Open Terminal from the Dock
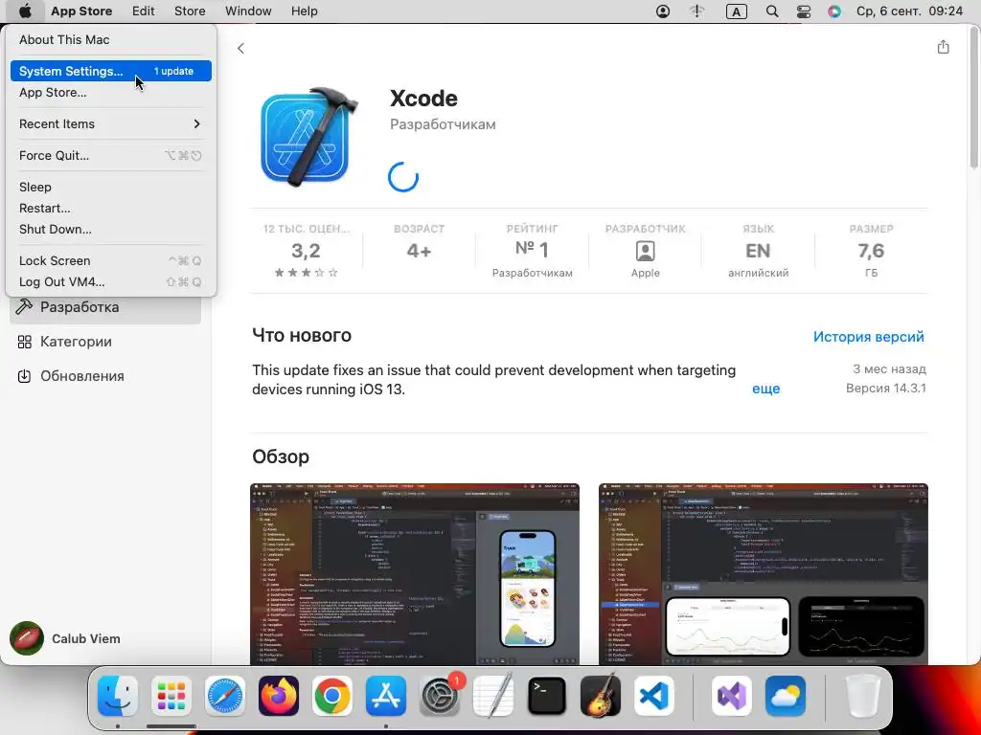Screen dimensions: 981x735 click(547, 696)
